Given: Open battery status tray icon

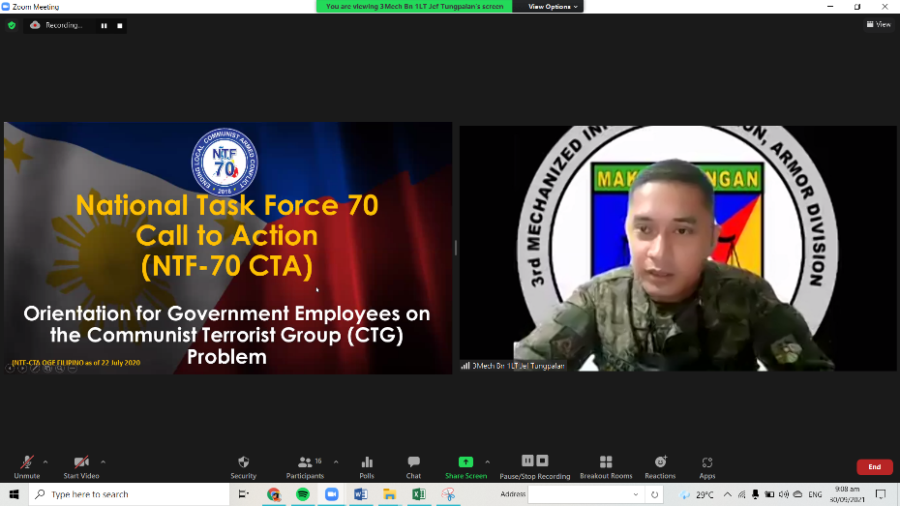Looking at the screenshot, I should coord(769,494).
